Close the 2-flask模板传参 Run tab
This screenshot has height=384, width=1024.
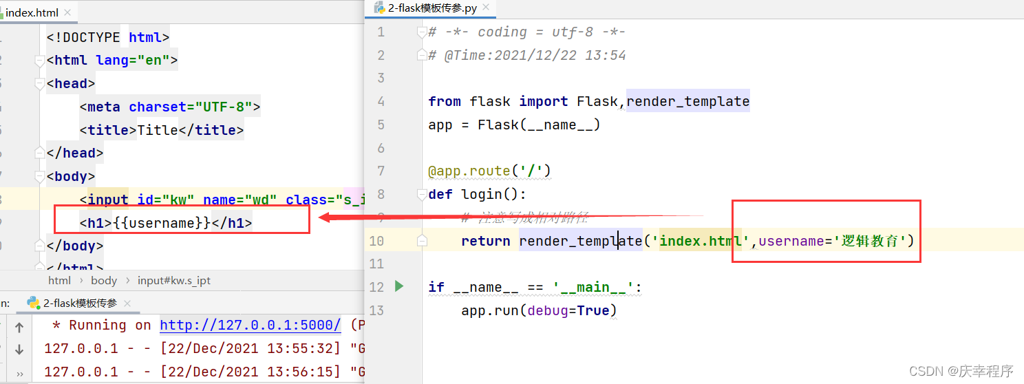(x=127, y=303)
